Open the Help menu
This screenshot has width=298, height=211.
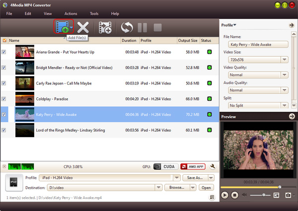(115, 14)
